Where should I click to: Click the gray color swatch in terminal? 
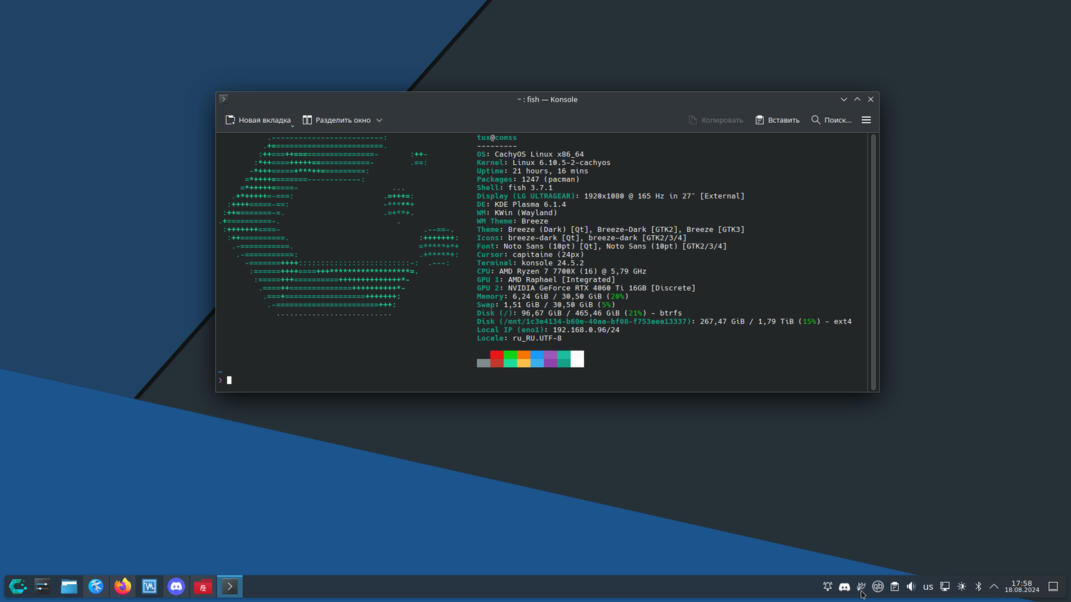click(x=483, y=363)
